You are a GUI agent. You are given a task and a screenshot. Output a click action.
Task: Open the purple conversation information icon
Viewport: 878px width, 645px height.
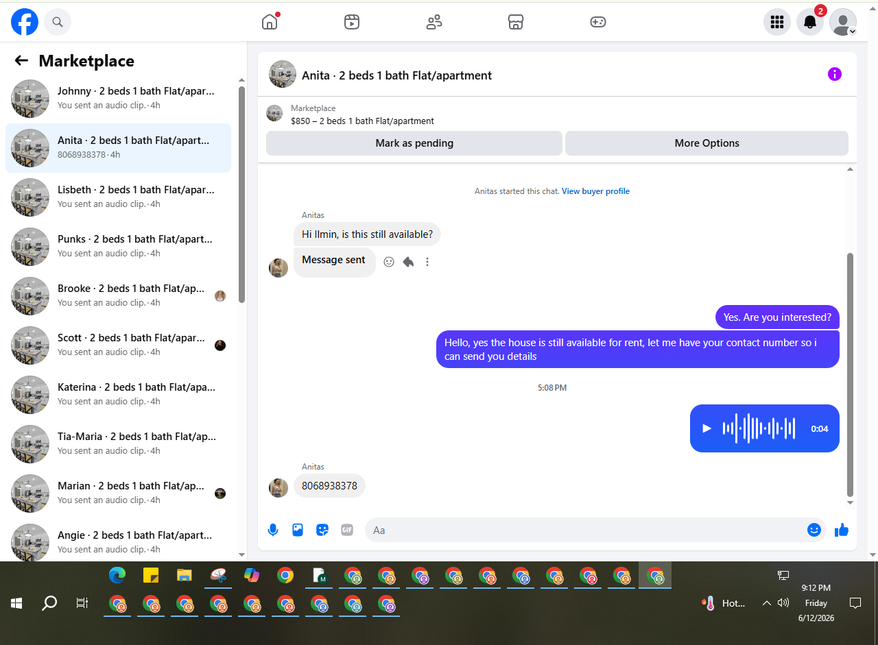[835, 74]
